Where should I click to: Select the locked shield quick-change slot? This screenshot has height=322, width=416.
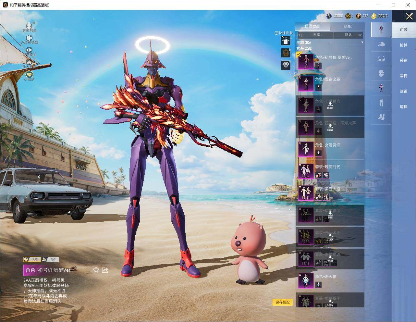[286, 53]
